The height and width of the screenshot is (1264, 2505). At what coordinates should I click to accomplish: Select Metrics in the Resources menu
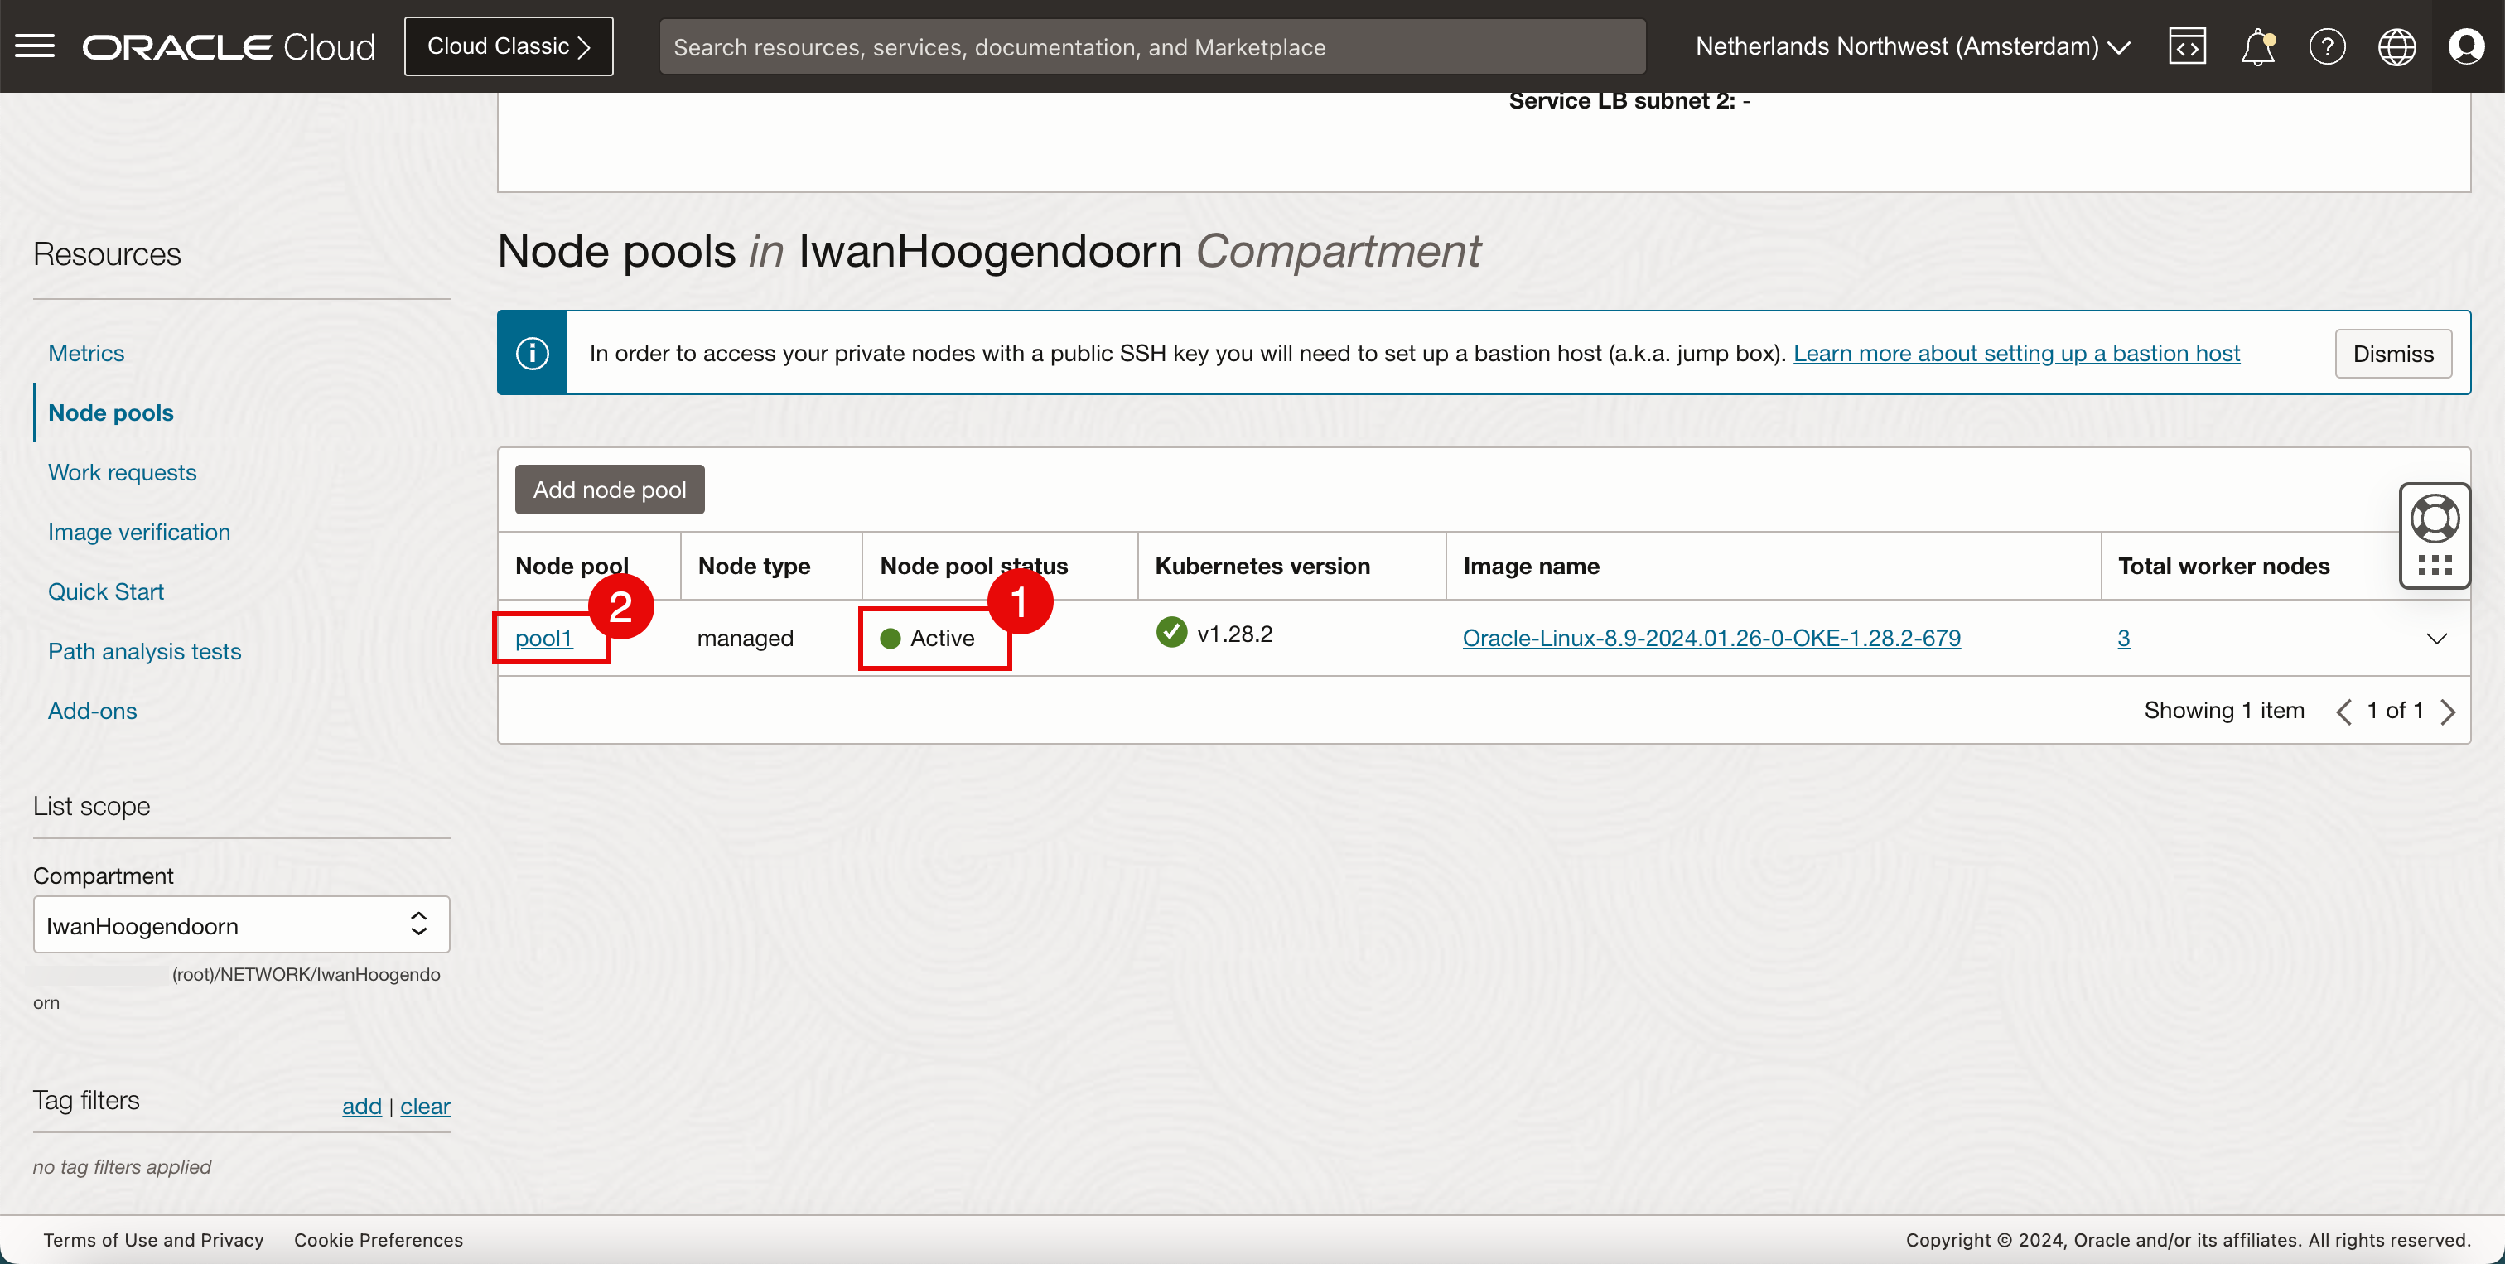[85, 353]
